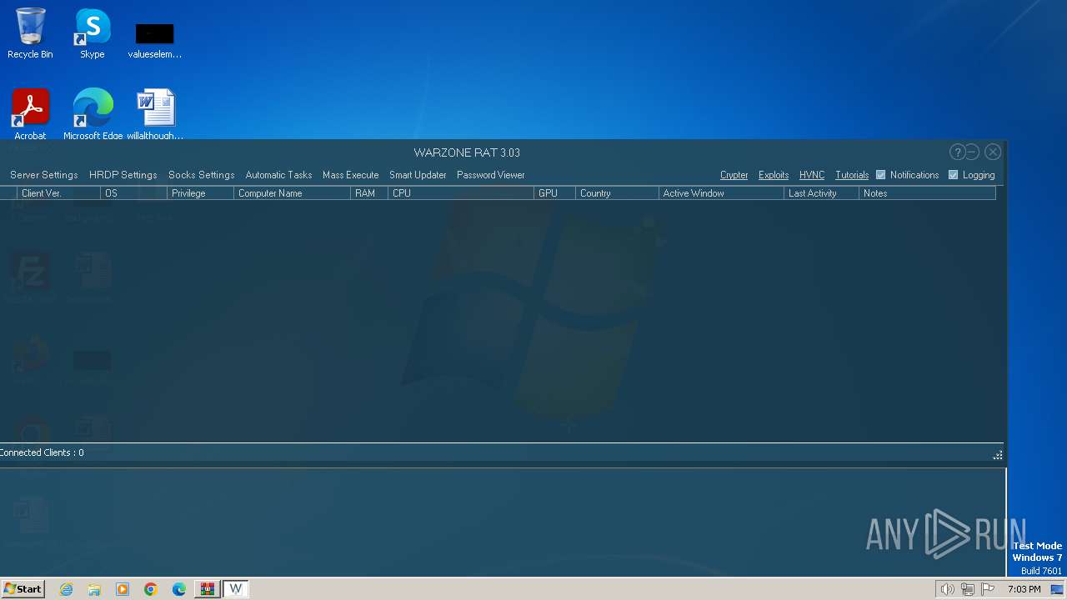Click the W application button in taskbar
This screenshot has width=1067, height=600.
(236, 589)
